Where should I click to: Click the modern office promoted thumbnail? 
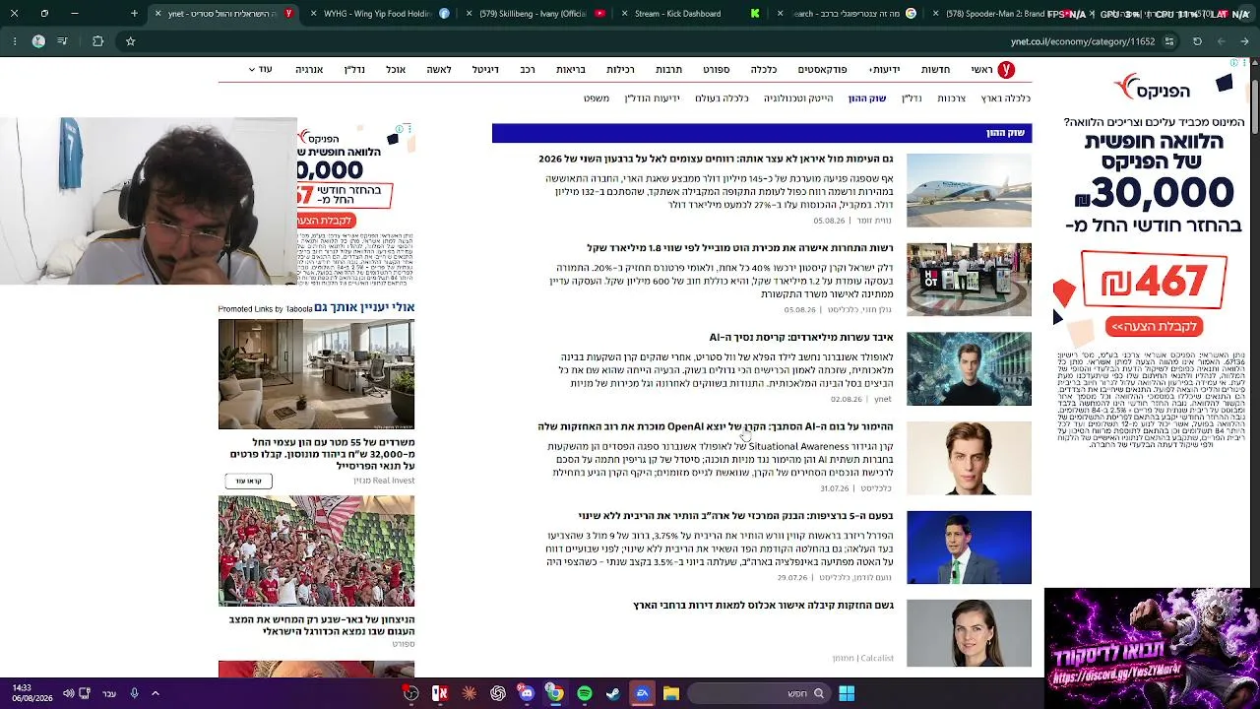coord(316,374)
